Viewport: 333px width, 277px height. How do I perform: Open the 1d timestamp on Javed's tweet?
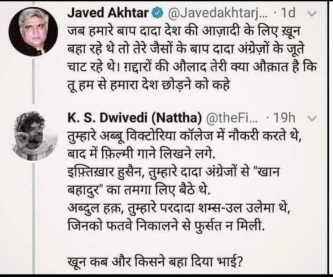(x=288, y=13)
